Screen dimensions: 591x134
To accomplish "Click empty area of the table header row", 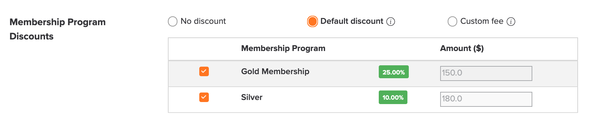I will coord(382,49).
